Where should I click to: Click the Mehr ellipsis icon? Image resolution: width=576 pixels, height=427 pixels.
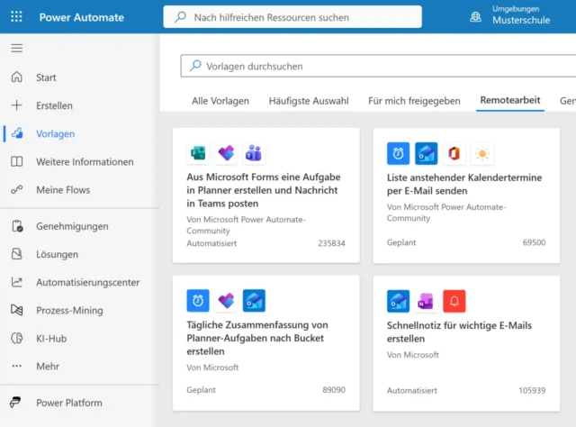point(17,367)
